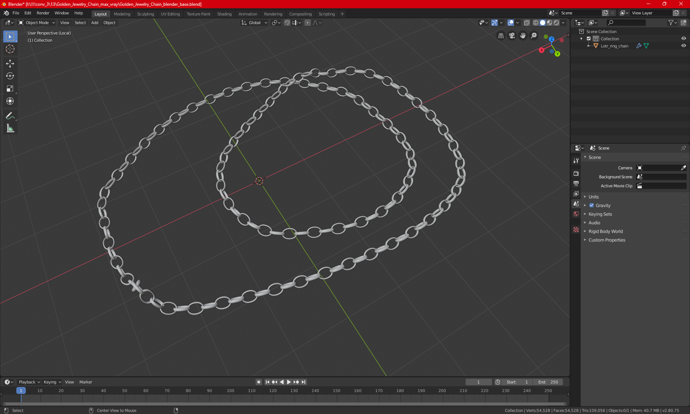Select the Scale tool
The height and width of the screenshot is (414, 690).
pos(10,88)
